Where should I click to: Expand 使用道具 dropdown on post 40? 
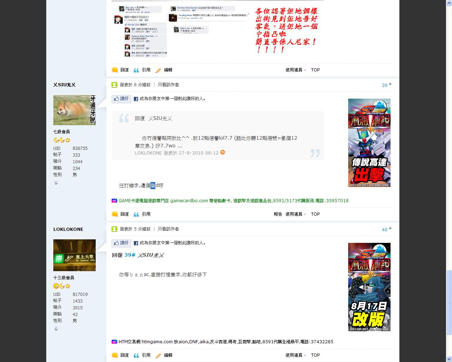(x=296, y=355)
